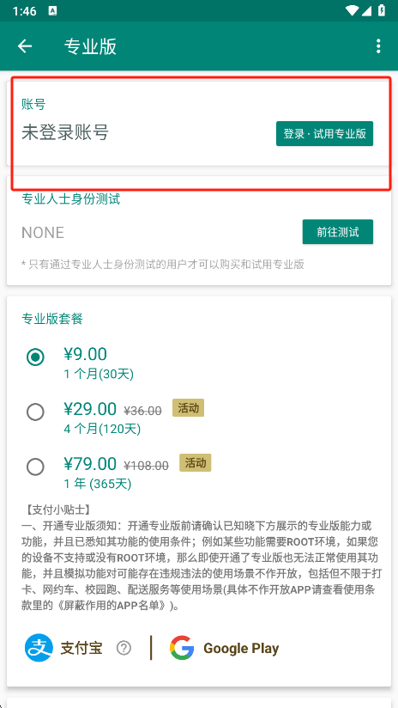Tap the battery status icon

coord(382,10)
